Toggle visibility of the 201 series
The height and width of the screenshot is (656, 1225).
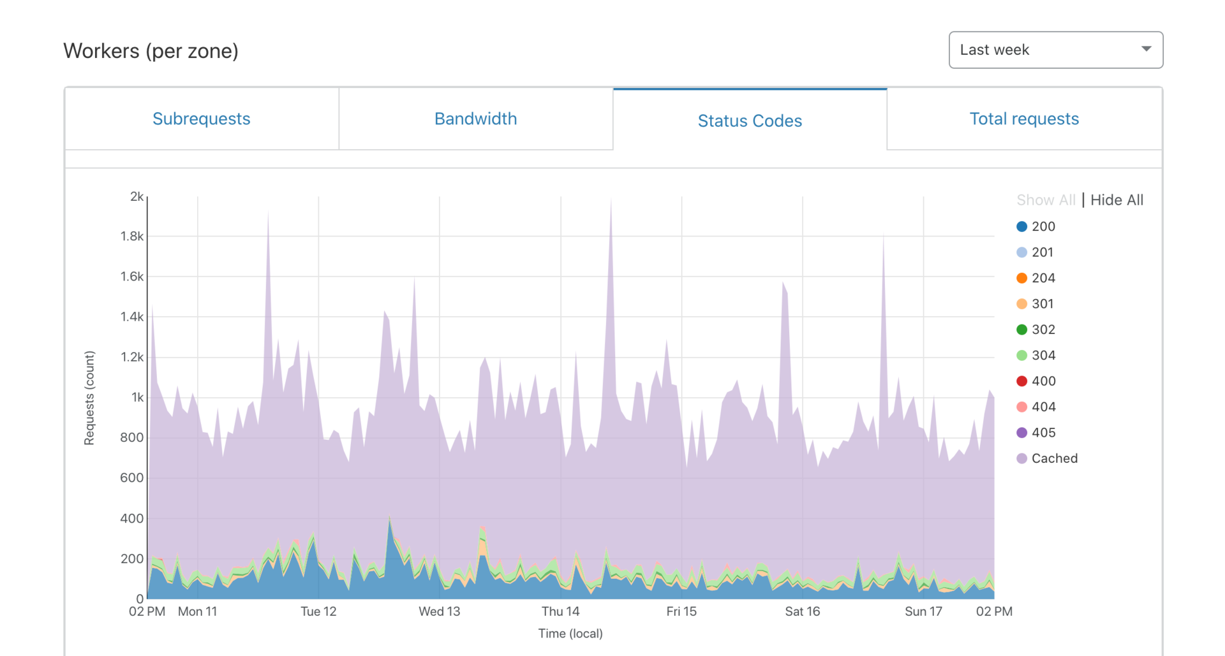[1022, 252]
